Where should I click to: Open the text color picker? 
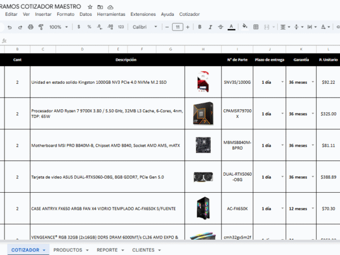pos(231,27)
